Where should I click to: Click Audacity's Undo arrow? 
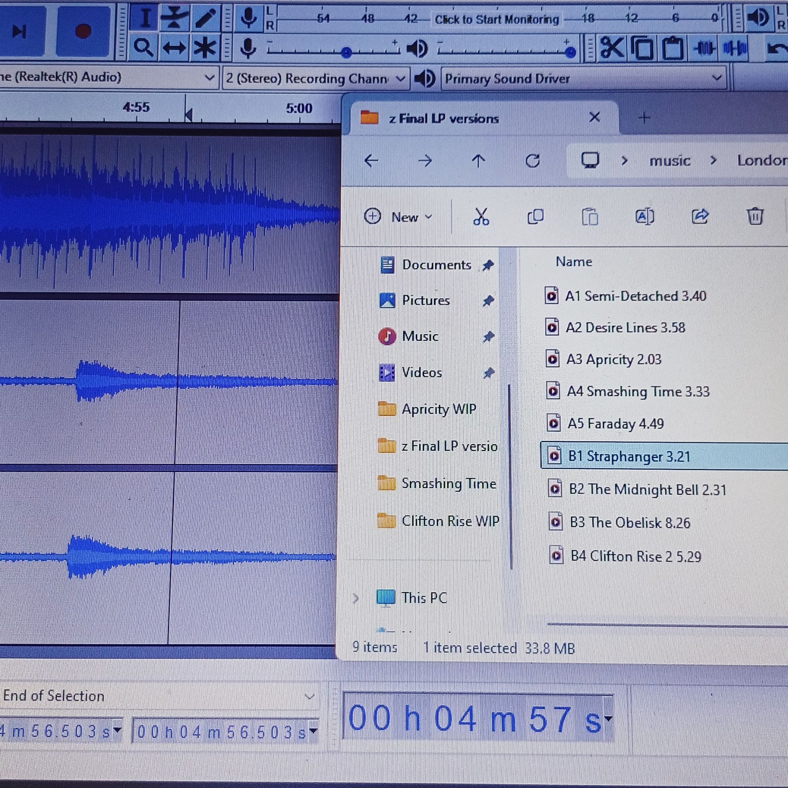pyautogui.click(x=777, y=48)
